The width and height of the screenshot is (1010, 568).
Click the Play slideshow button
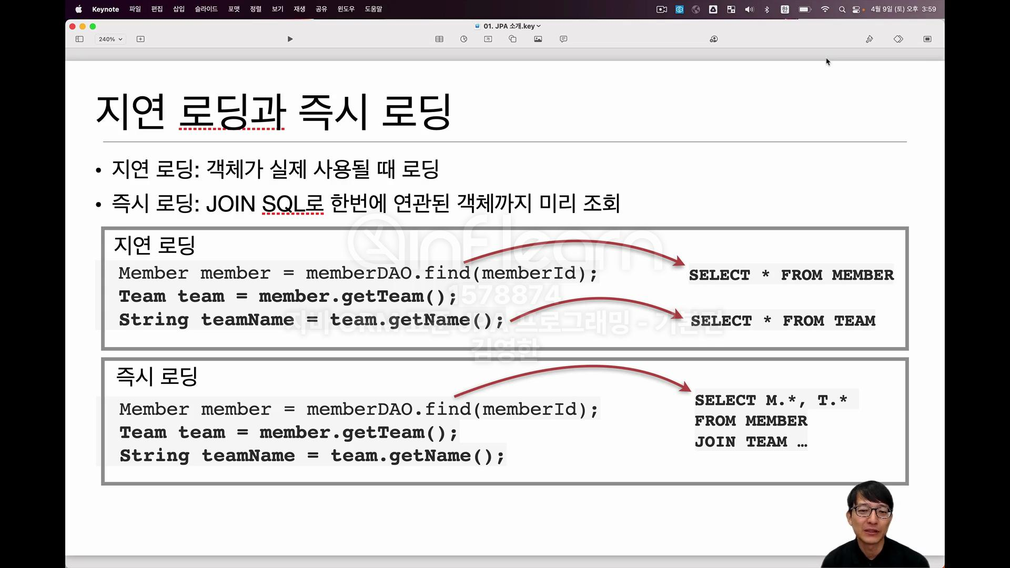tap(290, 39)
